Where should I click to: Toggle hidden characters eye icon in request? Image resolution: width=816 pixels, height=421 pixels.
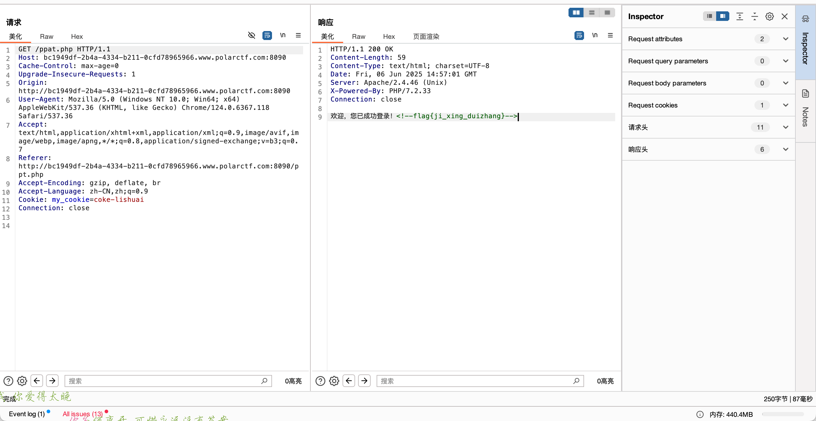[x=251, y=35]
